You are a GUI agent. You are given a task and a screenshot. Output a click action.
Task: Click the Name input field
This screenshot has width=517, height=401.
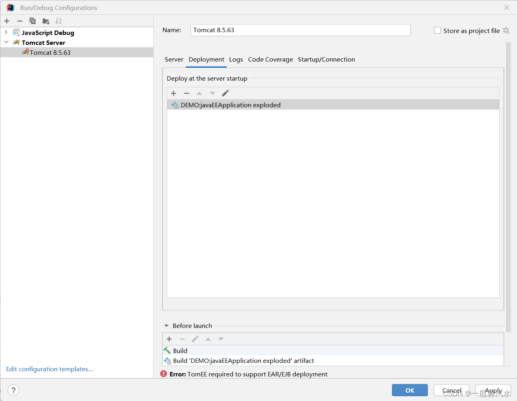tap(301, 30)
